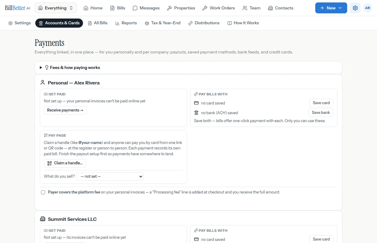Screen dimensions: 377x243
Task: Open the How It Works tab
Action: [x=243, y=23]
